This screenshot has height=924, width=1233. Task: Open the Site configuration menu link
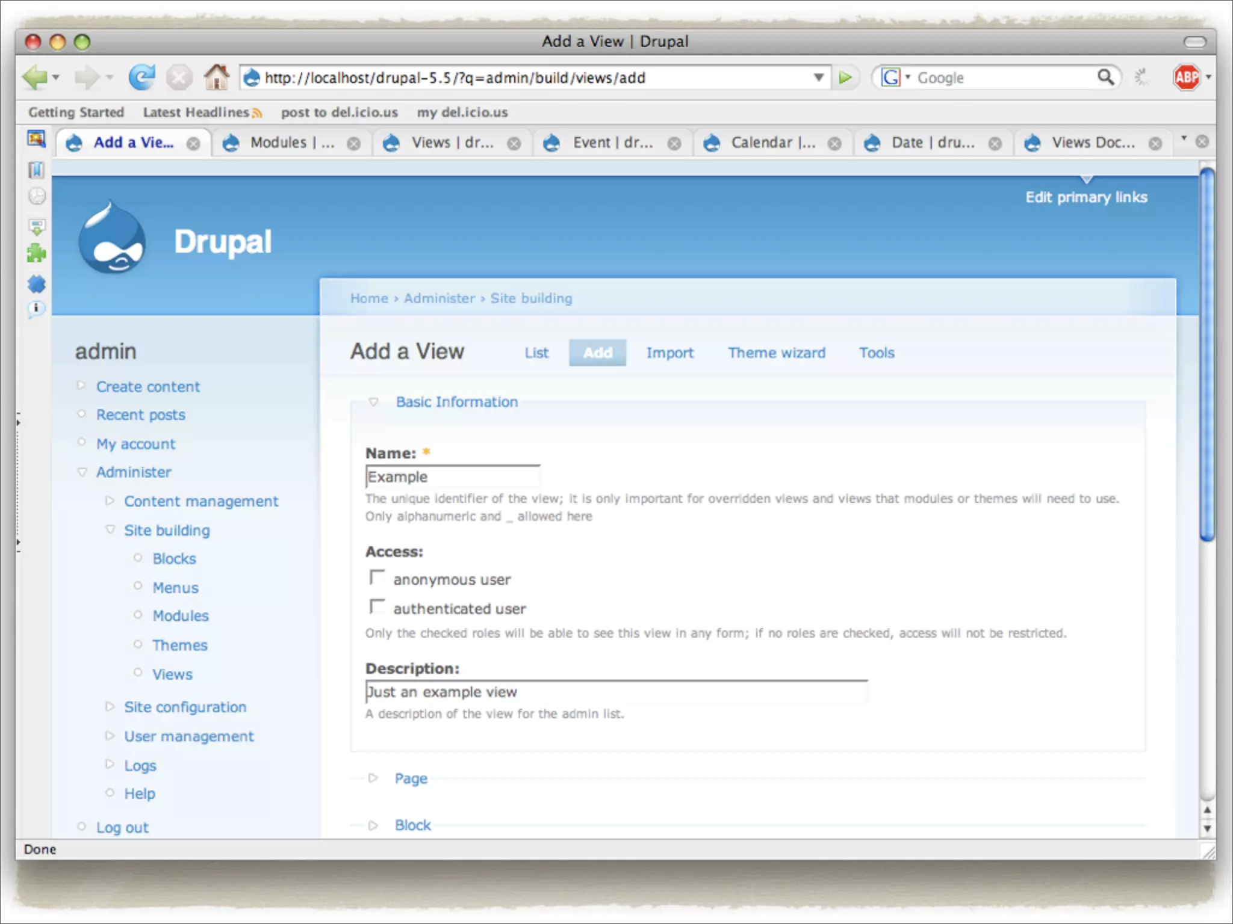pyautogui.click(x=185, y=707)
